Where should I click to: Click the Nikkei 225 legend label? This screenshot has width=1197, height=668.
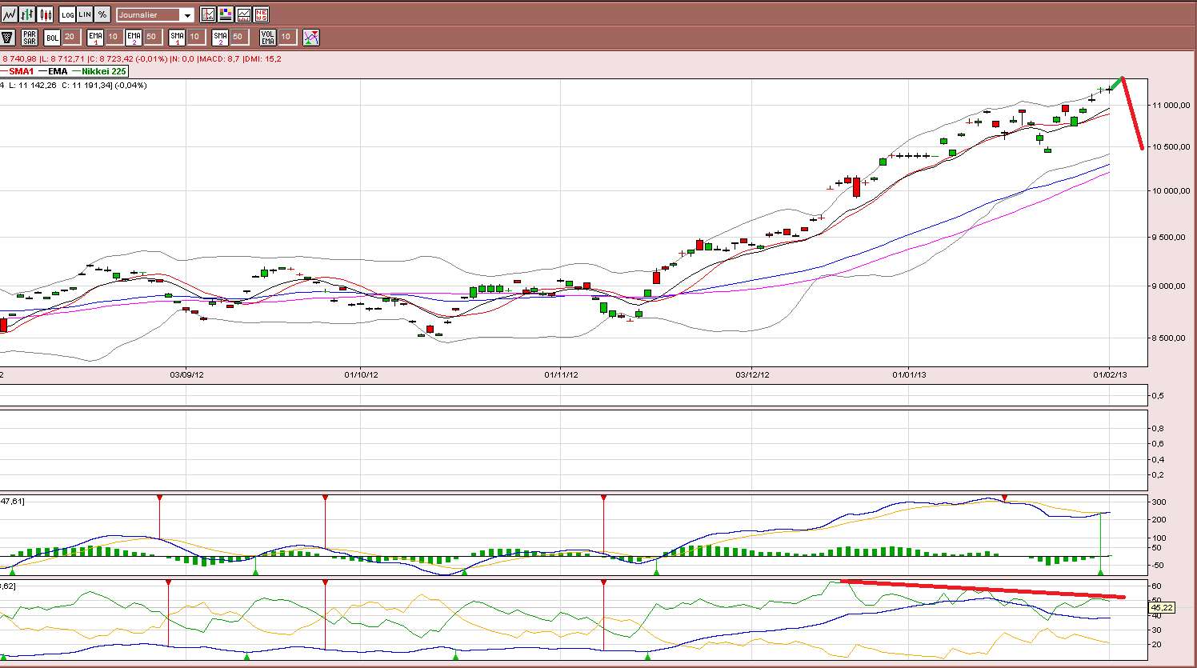tap(104, 71)
